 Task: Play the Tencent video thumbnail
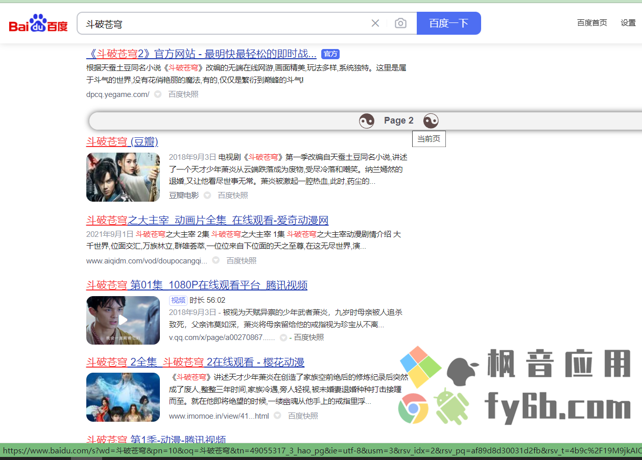(123, 320)
